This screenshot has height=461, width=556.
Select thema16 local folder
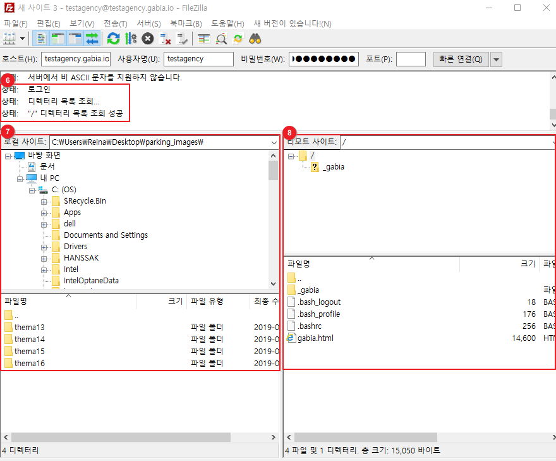[x=30, y=363]
